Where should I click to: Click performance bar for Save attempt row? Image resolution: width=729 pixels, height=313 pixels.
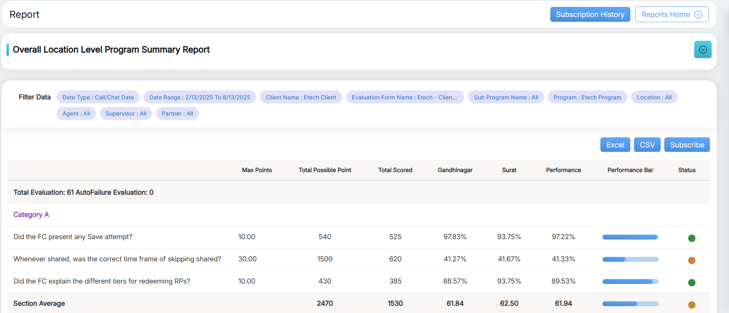click(630, 237)
